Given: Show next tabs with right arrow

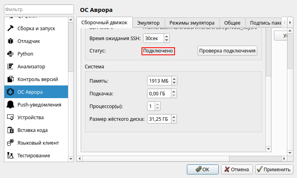Looking at the screenshot, I should pyautogui.click(x=290, y=23).
